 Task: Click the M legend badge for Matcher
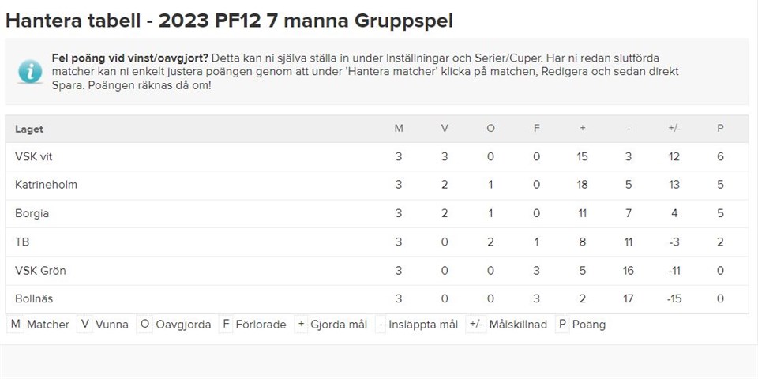click(x=15, y=325)
